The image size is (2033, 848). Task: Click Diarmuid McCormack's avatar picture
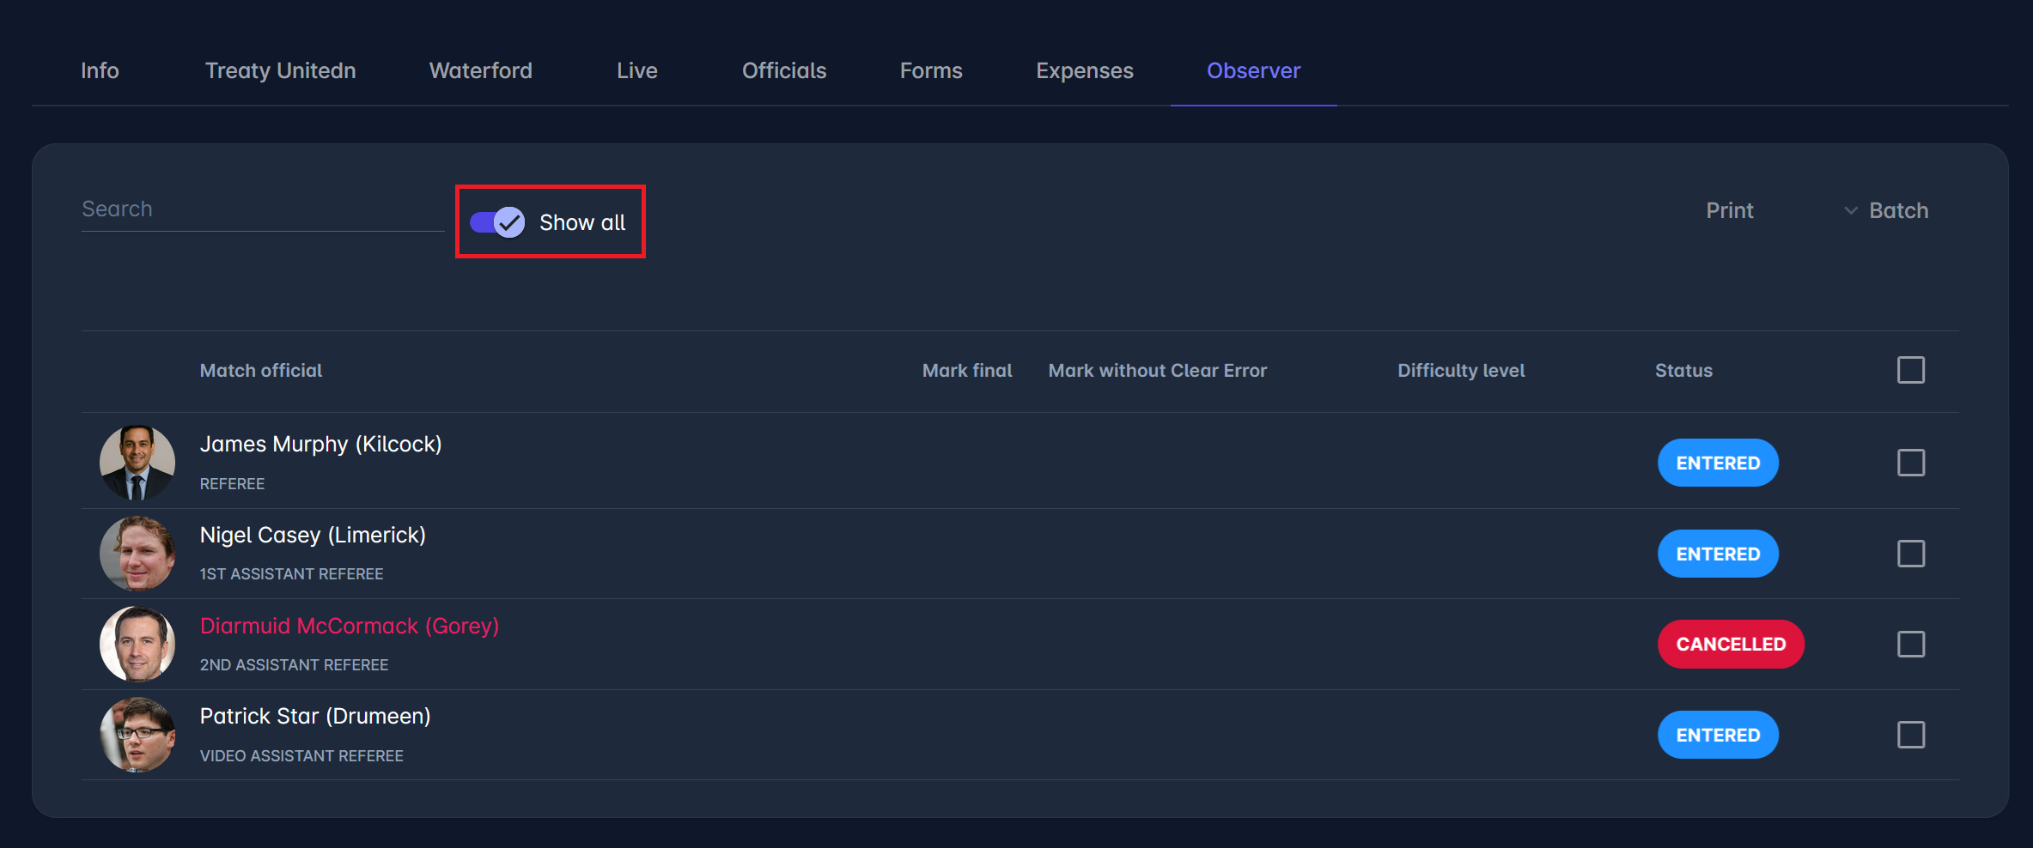[137, 644]
